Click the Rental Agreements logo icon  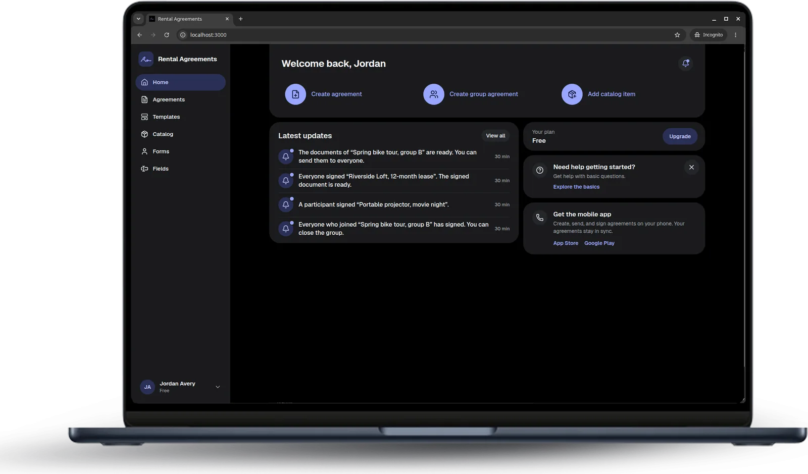(x=146, y=59)
